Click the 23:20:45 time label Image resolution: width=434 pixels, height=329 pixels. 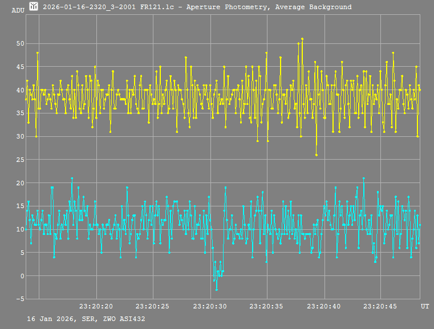[x=381, y=307]
